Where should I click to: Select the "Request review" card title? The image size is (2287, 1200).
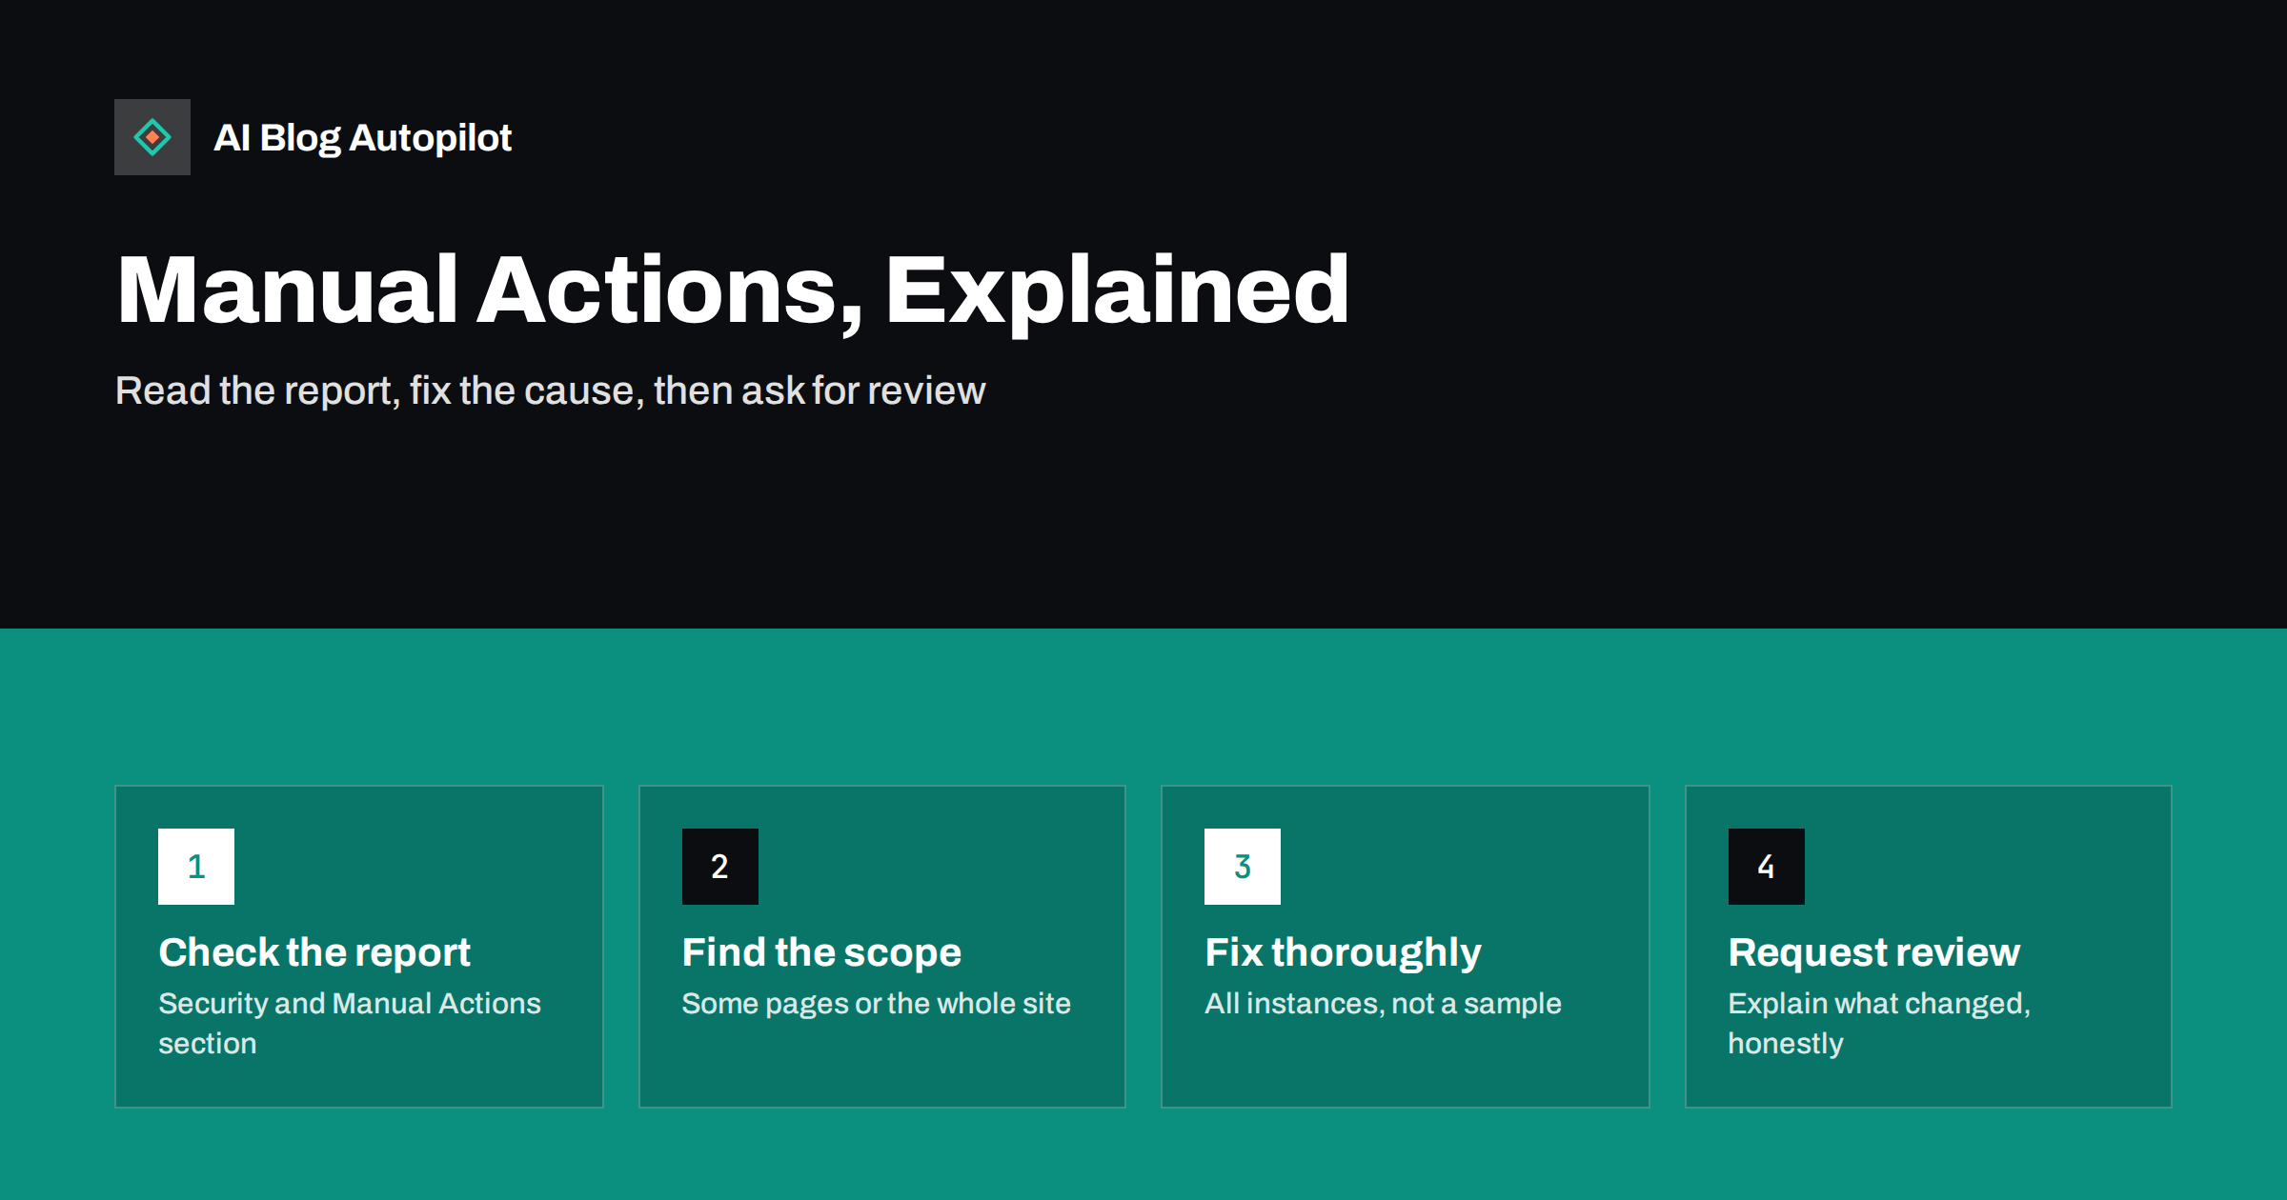1874,952
